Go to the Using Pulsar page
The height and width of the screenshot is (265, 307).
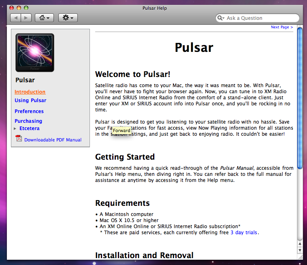(x=30, y=100)
